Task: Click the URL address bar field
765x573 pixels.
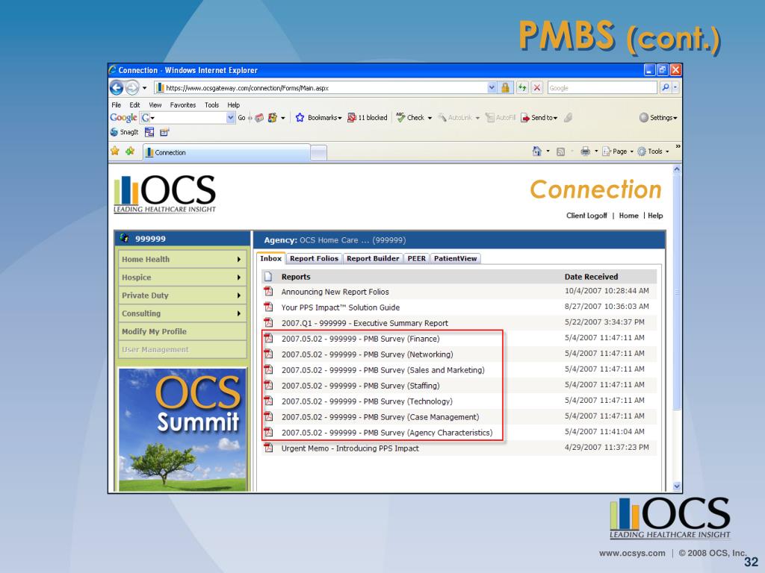Action: (320, 88)
